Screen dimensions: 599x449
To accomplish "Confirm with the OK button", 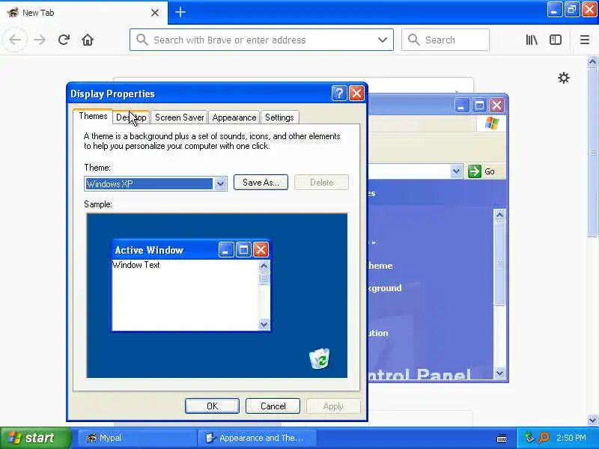I will pos(212,406).
